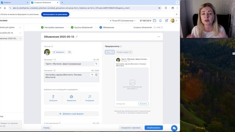Open browser extensions puzzle icon
235x132 pixels.
click(x=166, y=8)
